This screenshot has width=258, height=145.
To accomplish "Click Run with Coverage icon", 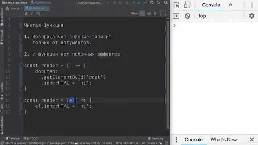I will tap(121, 3).
